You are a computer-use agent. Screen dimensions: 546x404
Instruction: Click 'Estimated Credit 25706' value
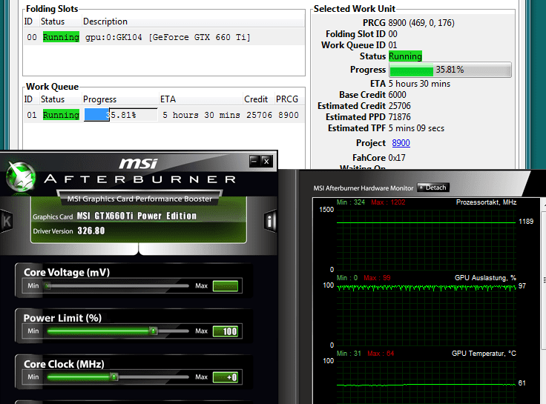399,106
